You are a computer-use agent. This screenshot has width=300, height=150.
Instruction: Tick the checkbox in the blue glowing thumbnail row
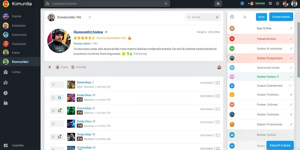(x=218, y=122)
